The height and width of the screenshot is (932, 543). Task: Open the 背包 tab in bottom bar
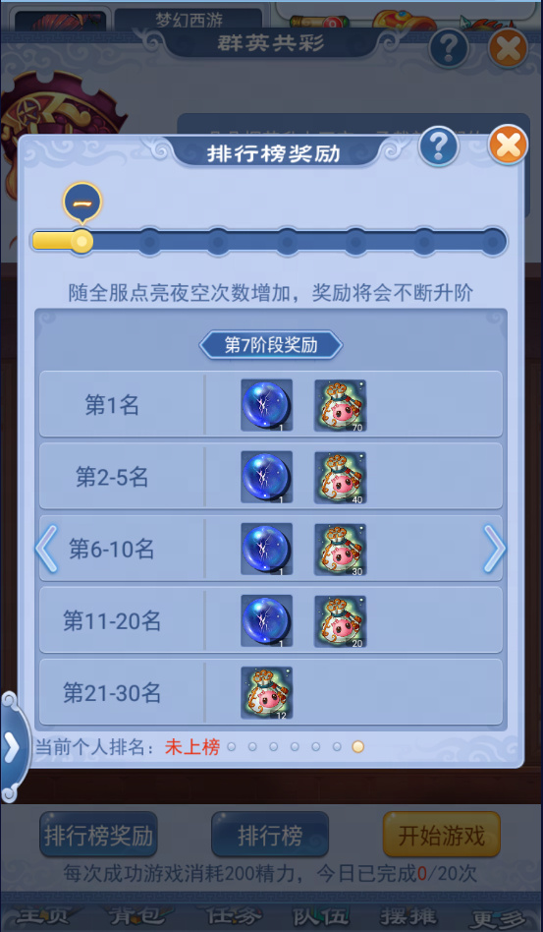136,917
